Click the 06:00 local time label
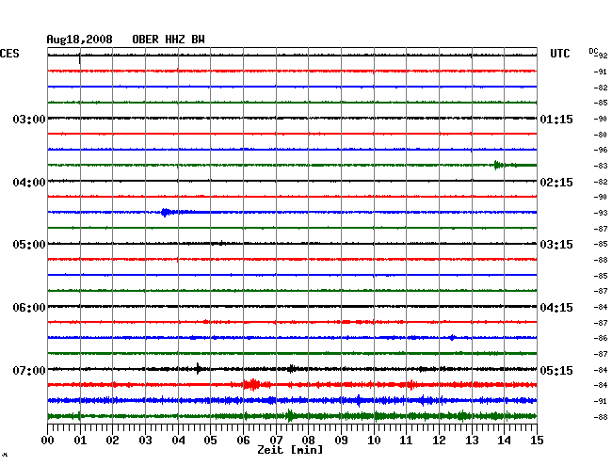This screenshot has height=465, width=612. (x=29, y=308)
